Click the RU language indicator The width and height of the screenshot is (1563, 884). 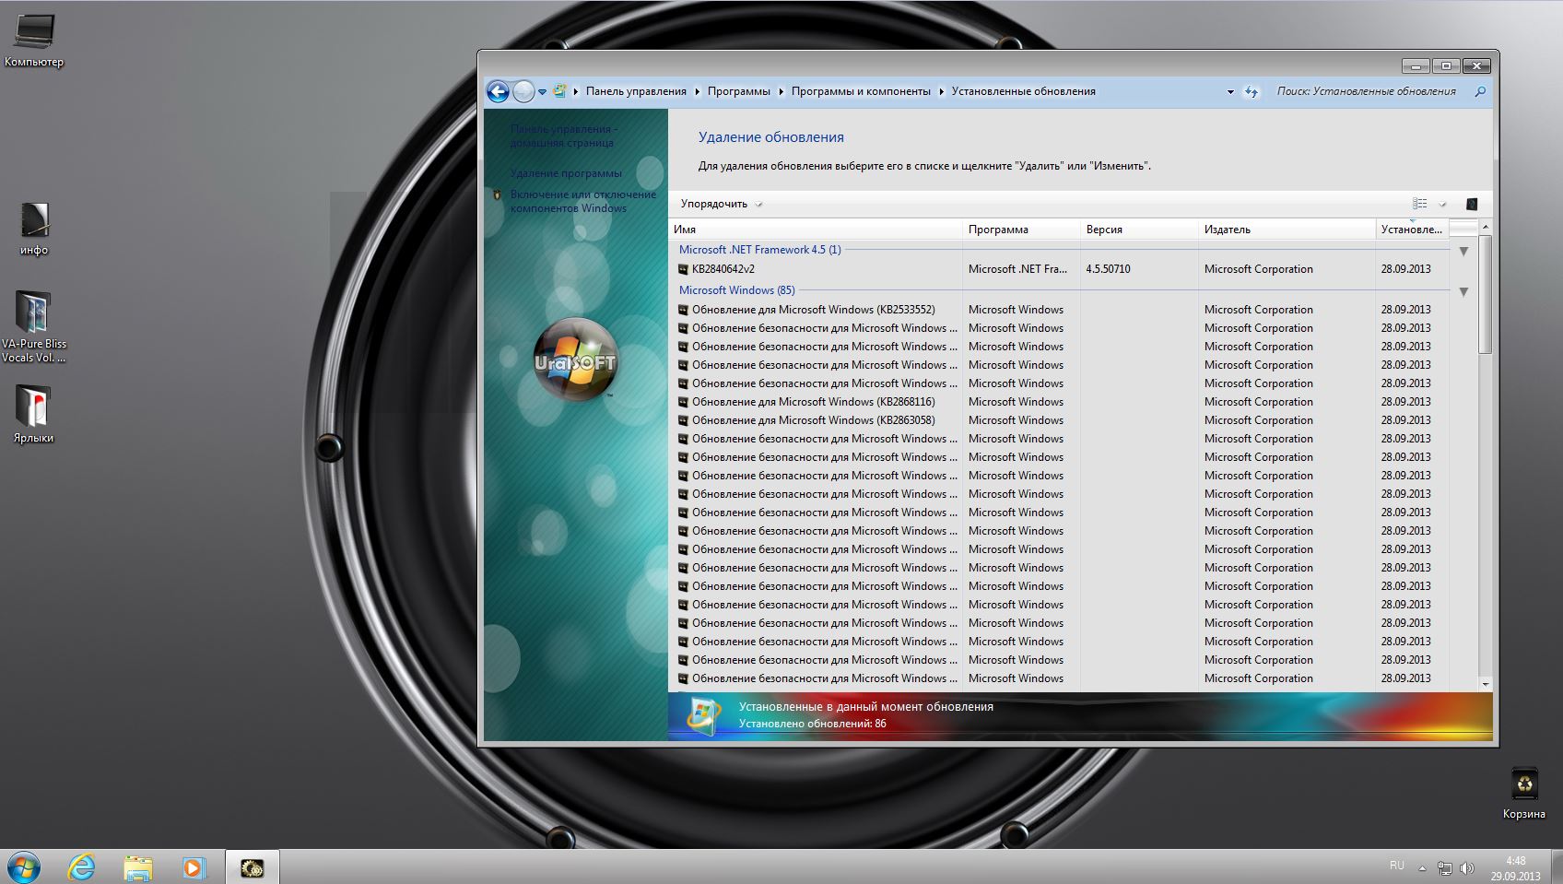[x=1397, y=866]
